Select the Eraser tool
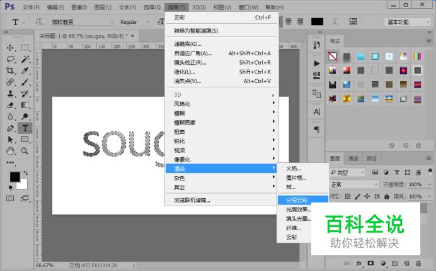436x271 pixels. (x=10, y=105)
